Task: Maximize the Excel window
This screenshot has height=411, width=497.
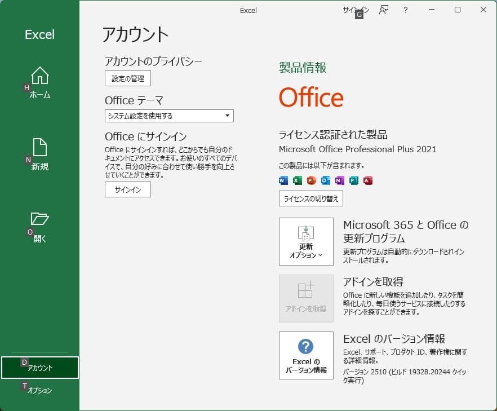Action: pyautogui.click(x=458, y=10)
